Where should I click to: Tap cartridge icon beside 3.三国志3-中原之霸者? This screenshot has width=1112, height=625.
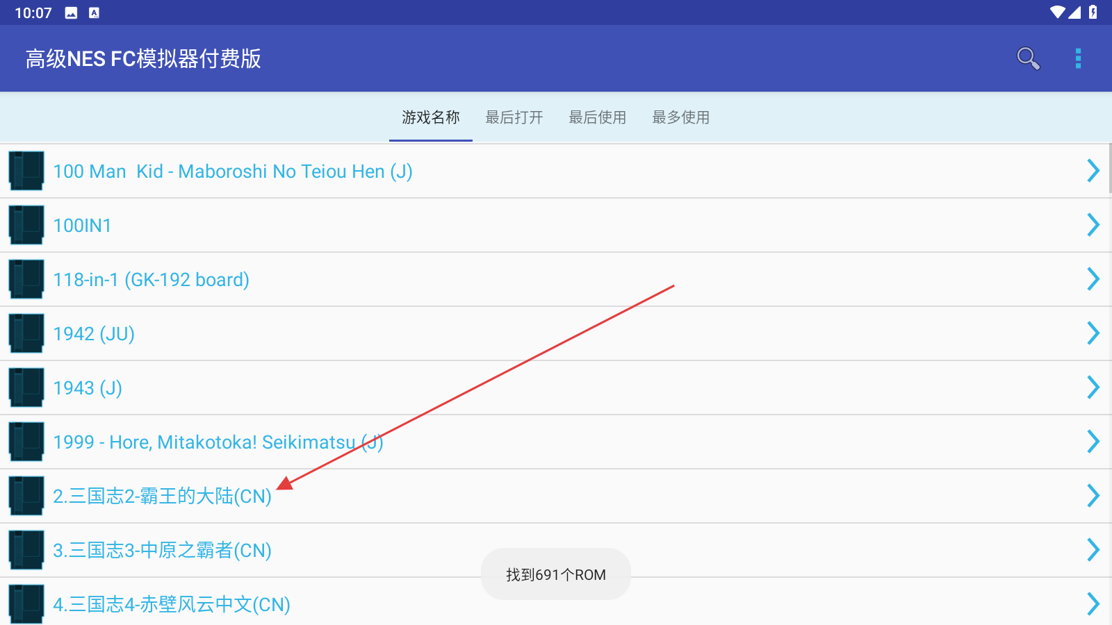pos(26,550)
